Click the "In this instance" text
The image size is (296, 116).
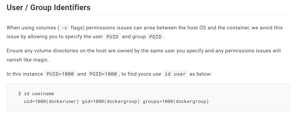pos(25,74)
